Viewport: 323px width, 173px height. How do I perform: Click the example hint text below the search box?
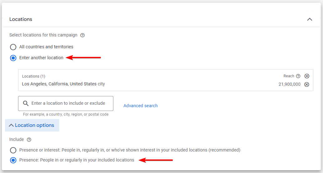click(66, 114)
